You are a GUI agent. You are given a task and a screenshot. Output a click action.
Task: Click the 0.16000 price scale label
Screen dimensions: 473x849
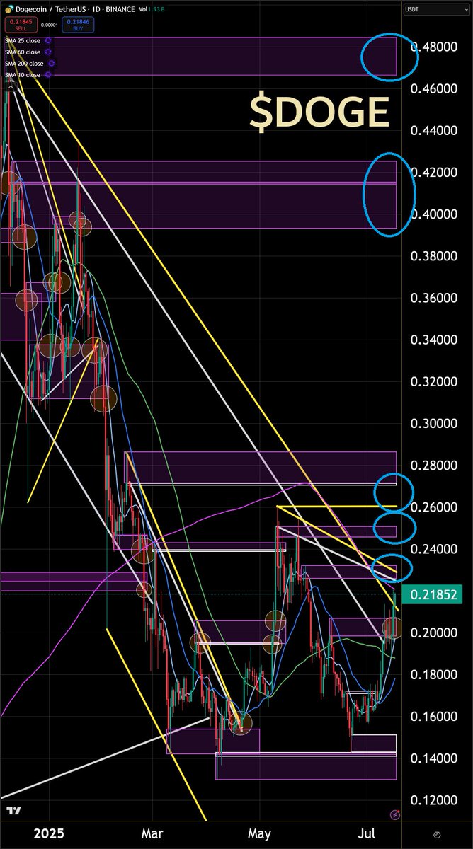coord(435,717)
